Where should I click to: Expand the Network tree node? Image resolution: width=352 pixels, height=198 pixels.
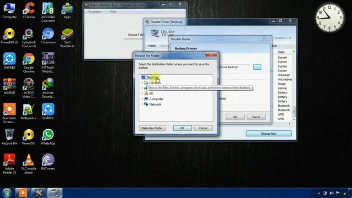point(142,104)
